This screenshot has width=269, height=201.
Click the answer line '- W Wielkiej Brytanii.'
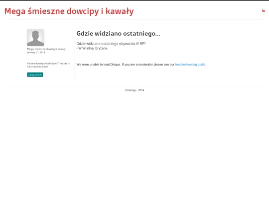click(x=92, y=48)
